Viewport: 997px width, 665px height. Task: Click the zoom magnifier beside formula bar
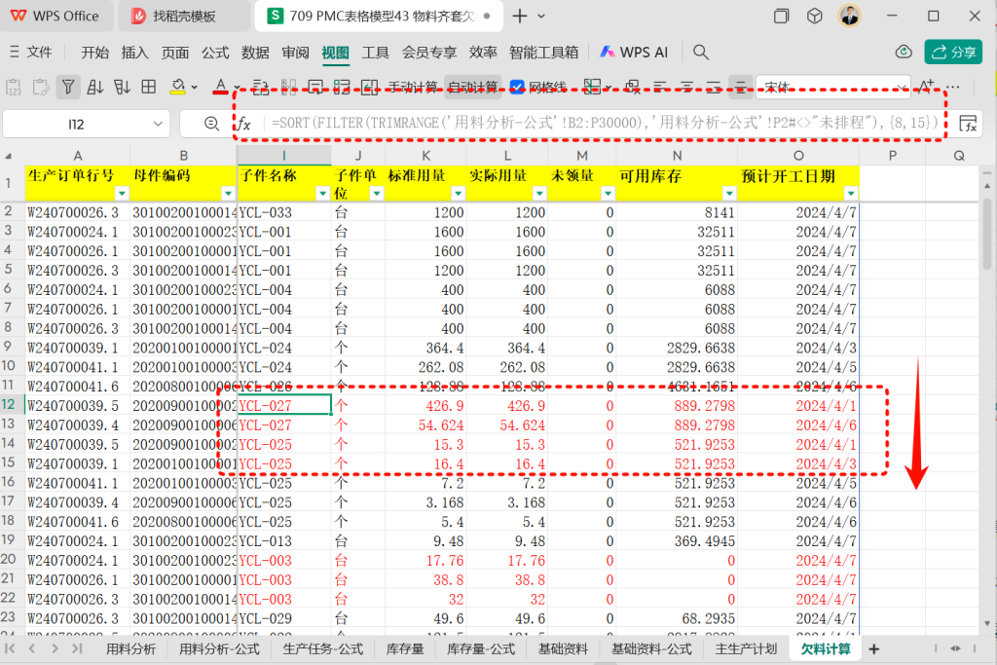click(211, 124)
